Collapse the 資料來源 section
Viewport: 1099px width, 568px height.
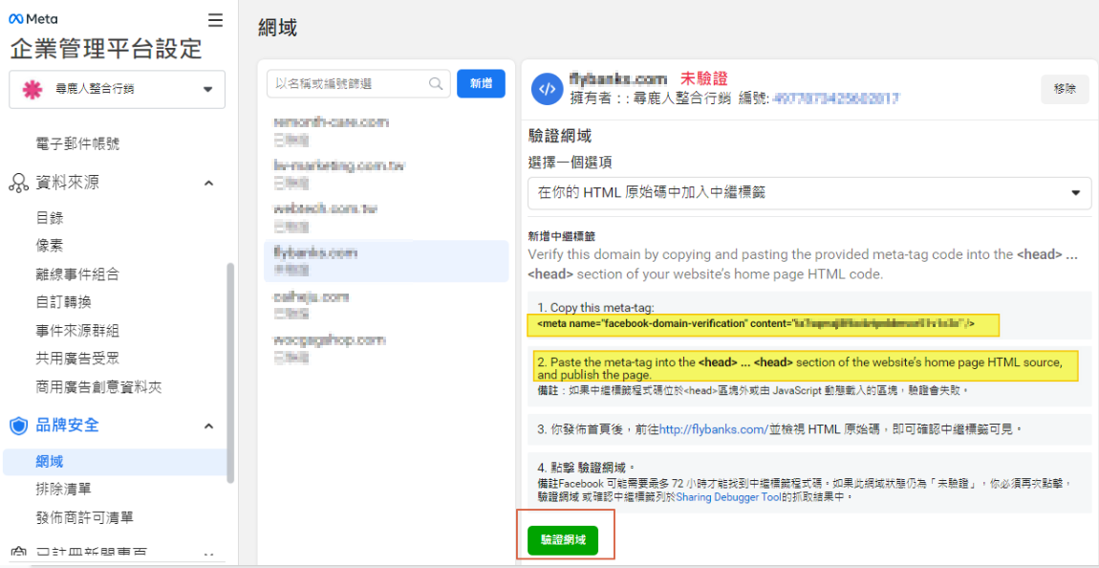[x=208, y=184]
